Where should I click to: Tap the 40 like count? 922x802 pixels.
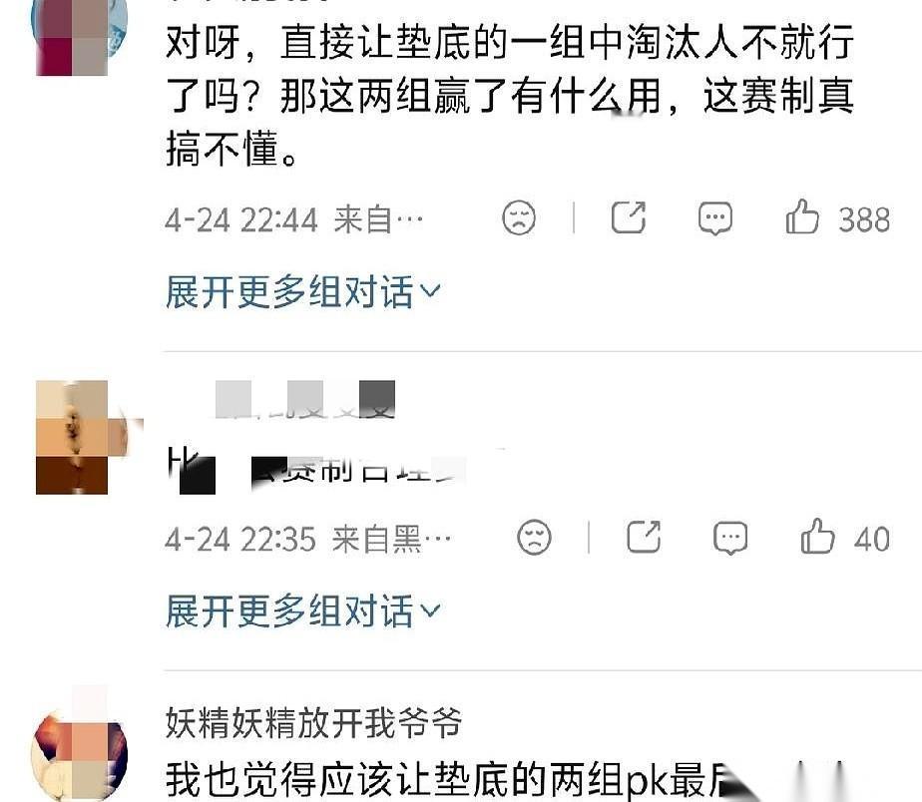[x=872, y=540]
